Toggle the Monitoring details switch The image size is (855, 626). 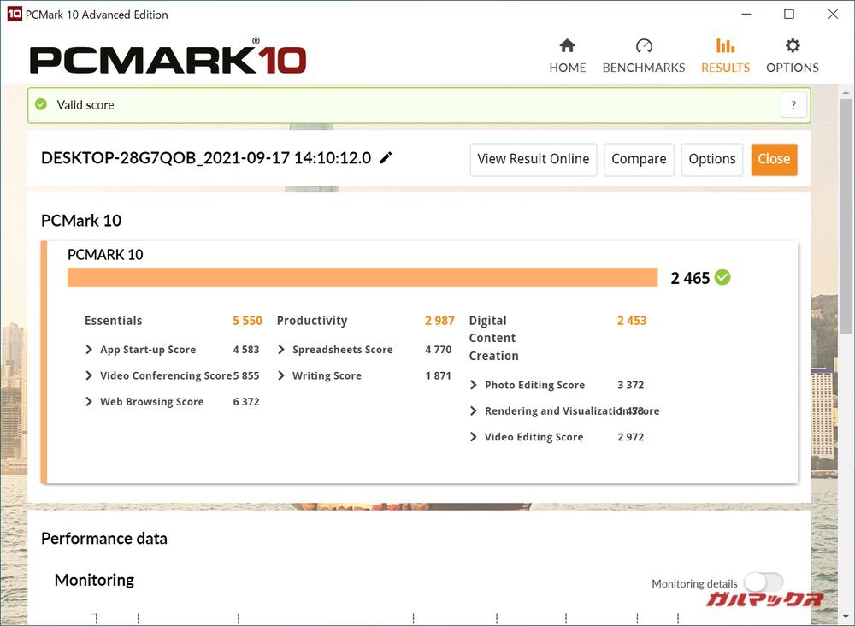(763, 583)
